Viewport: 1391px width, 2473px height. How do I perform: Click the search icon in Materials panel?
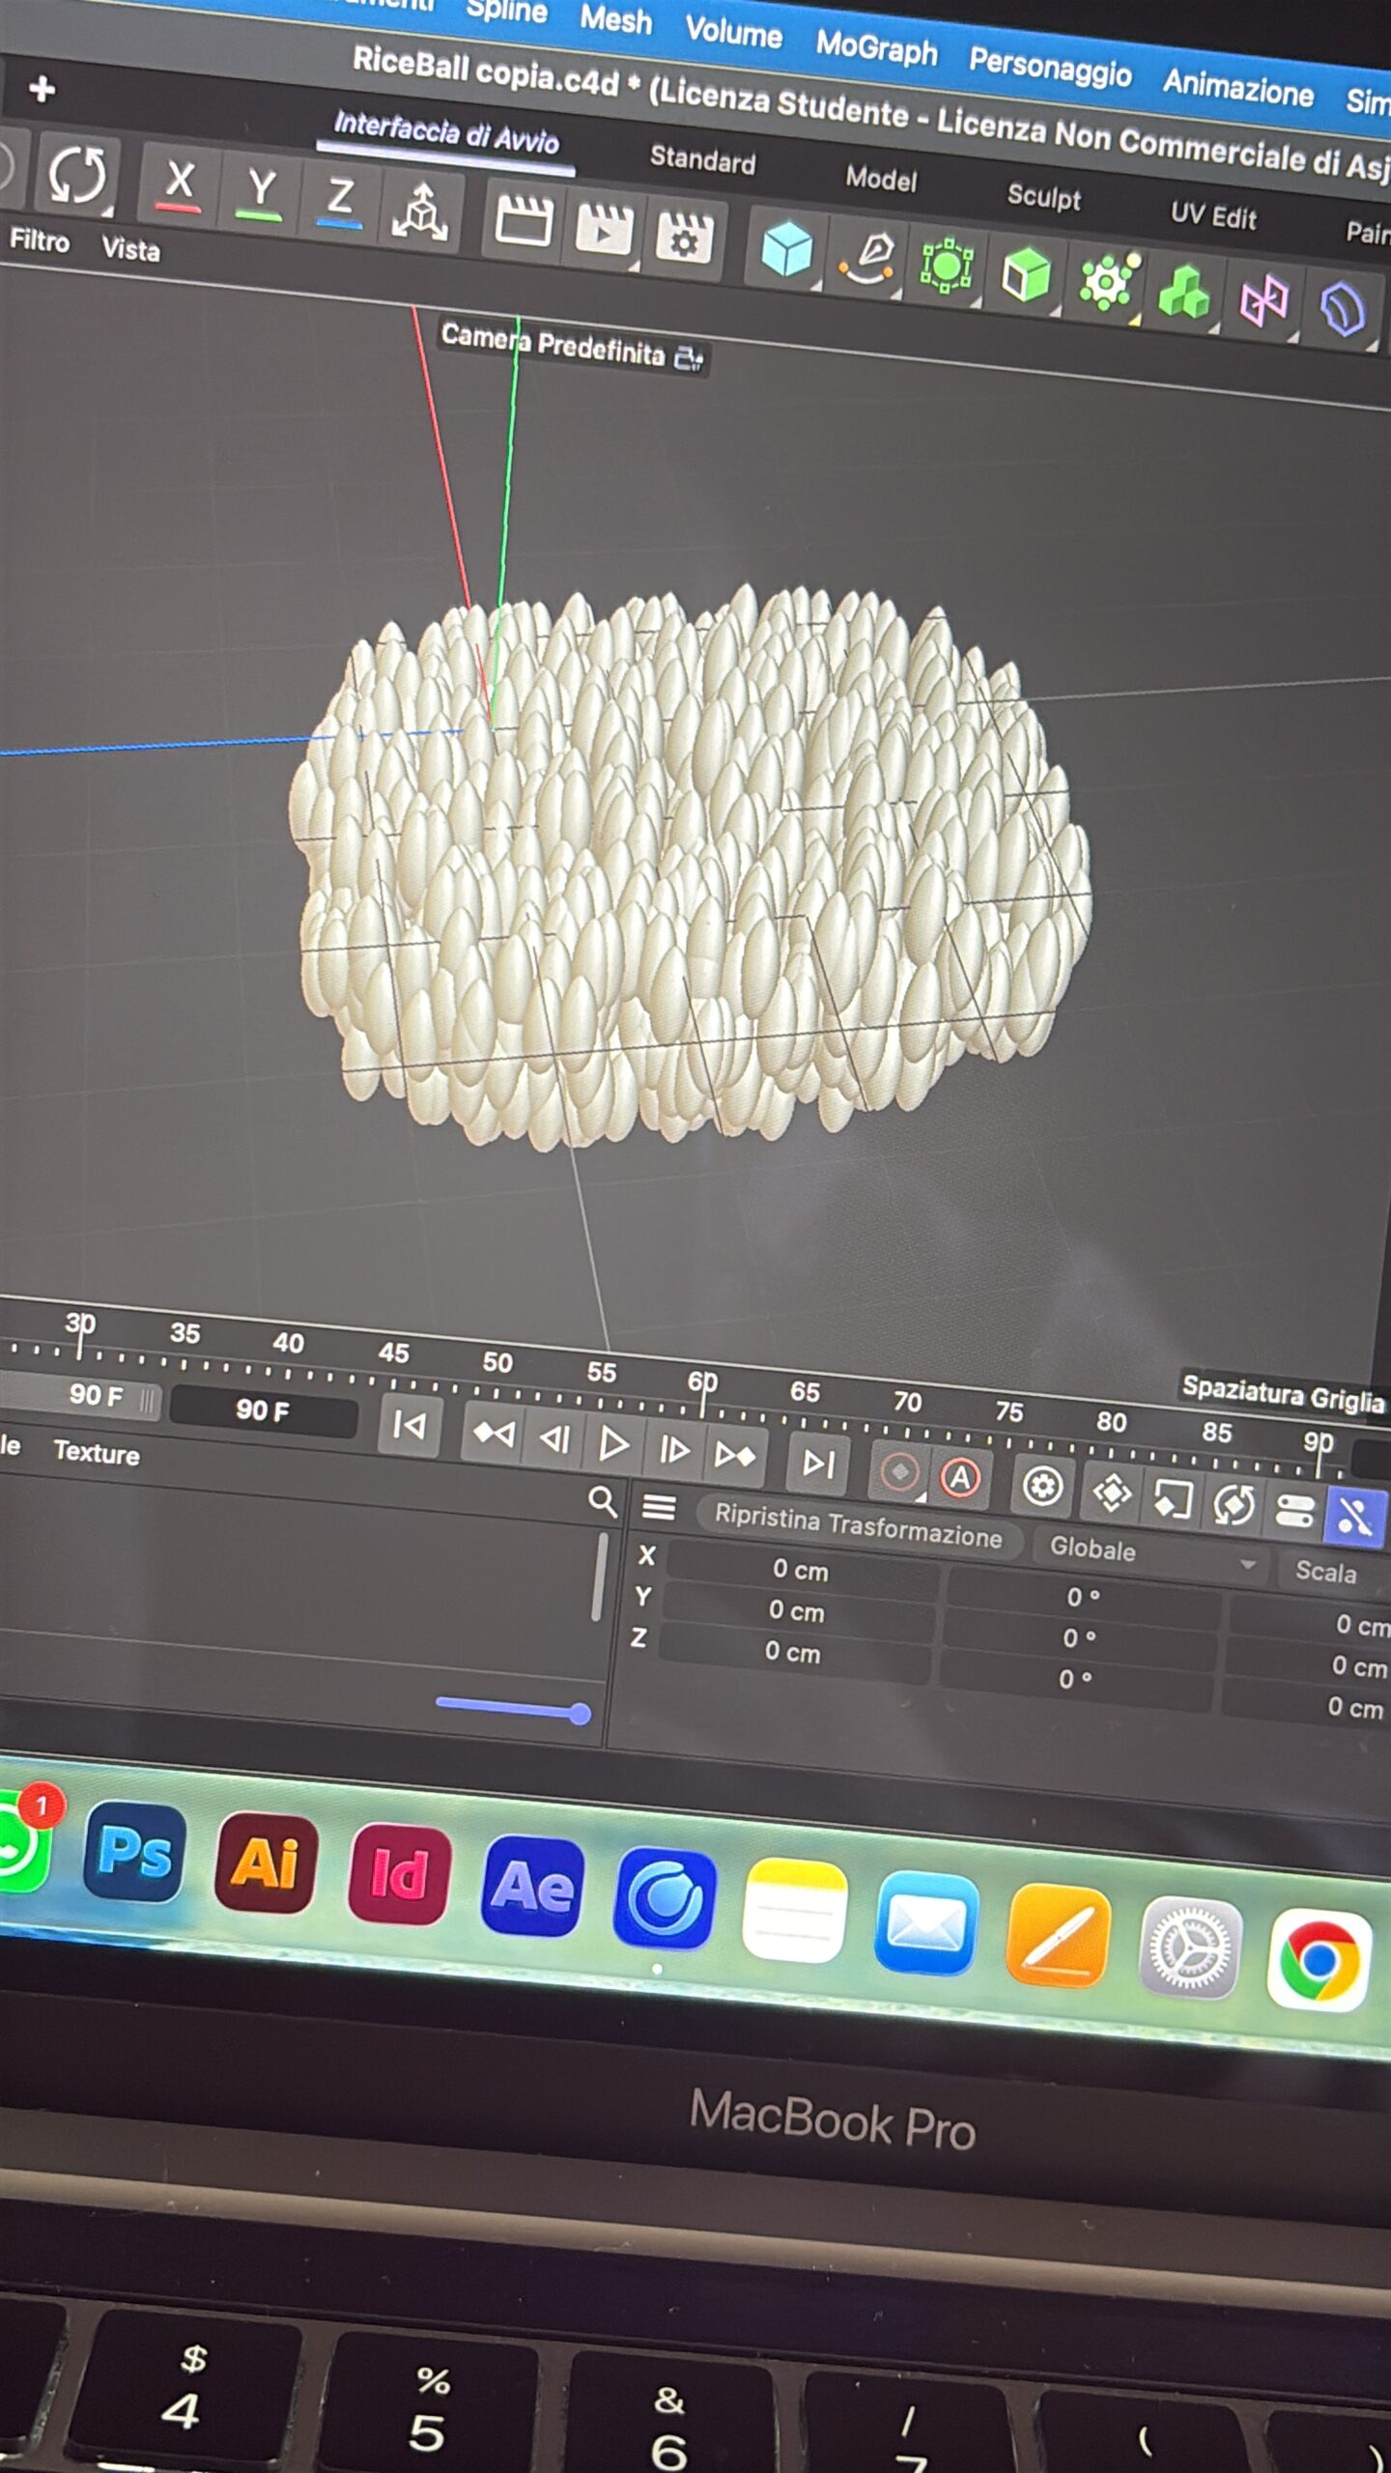pos(603,1502)
